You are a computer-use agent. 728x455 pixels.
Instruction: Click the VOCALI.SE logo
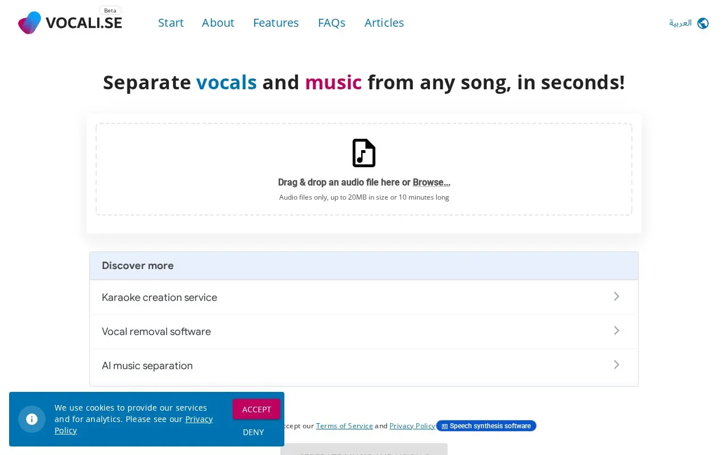70,23
